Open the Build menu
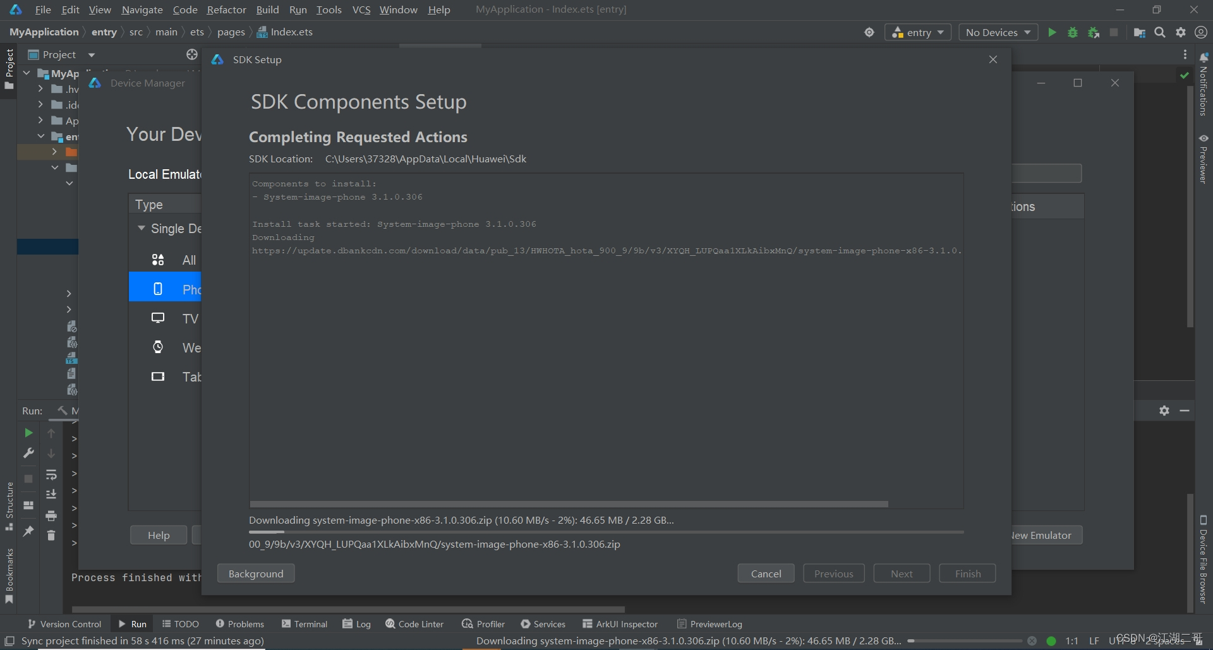This screenshot has width=1213, height=650. (x=267, y=9)
